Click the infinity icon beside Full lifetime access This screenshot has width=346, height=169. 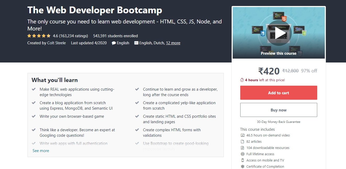[x=242, y=154]
